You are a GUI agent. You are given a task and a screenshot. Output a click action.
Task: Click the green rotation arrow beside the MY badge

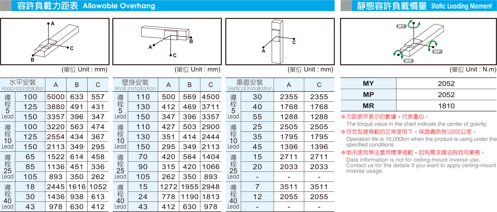tap(414, 24)
